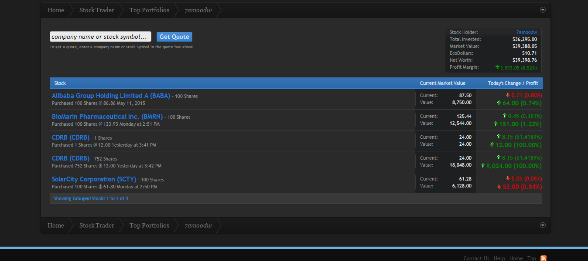Open Top Portfolios in top breadcrumb

click(149, 10)
